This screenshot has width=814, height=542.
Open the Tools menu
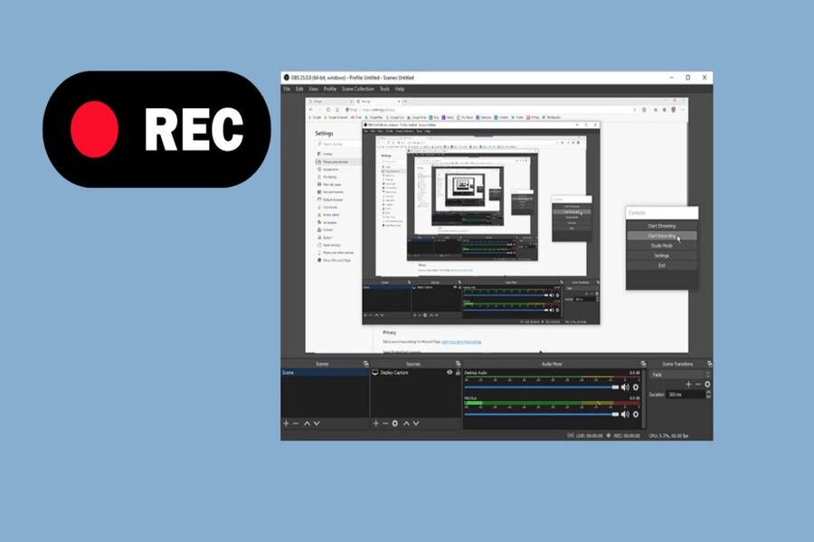(x=384, y=89)
